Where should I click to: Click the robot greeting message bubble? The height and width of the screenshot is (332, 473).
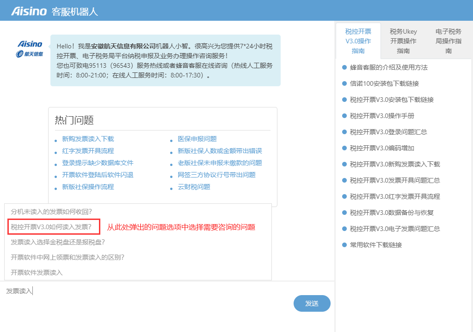pyautogui.click(x=166, y=60)
